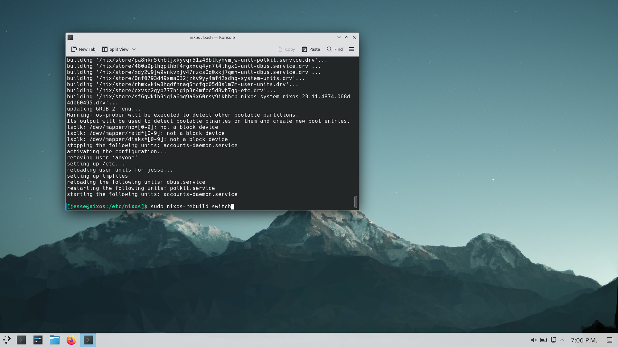Open the clock showing 7:06 P.M.
Screen dimensions: 618x347
pyautogui.click(x=584, y=340)
